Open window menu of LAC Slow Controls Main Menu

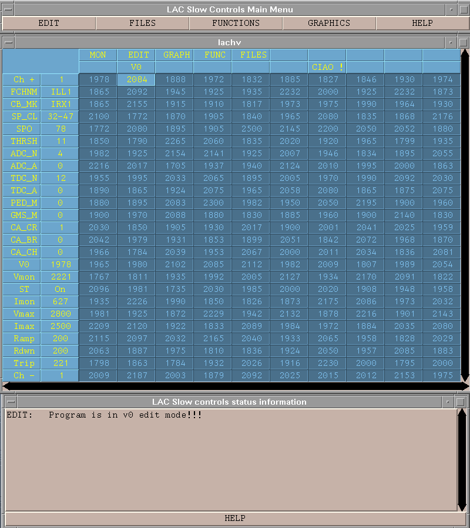pos(8,9)
